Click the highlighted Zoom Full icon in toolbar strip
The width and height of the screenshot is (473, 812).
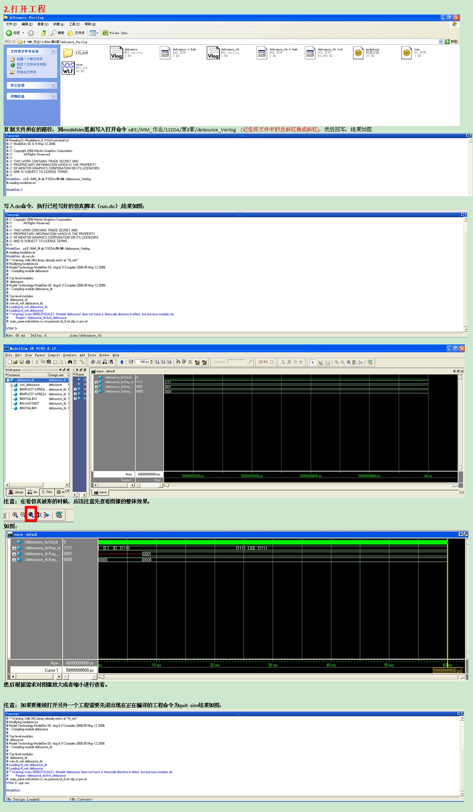pos(31,515)
